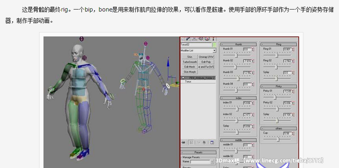Open the Hierarchy command panel tab

pos(194,38)
